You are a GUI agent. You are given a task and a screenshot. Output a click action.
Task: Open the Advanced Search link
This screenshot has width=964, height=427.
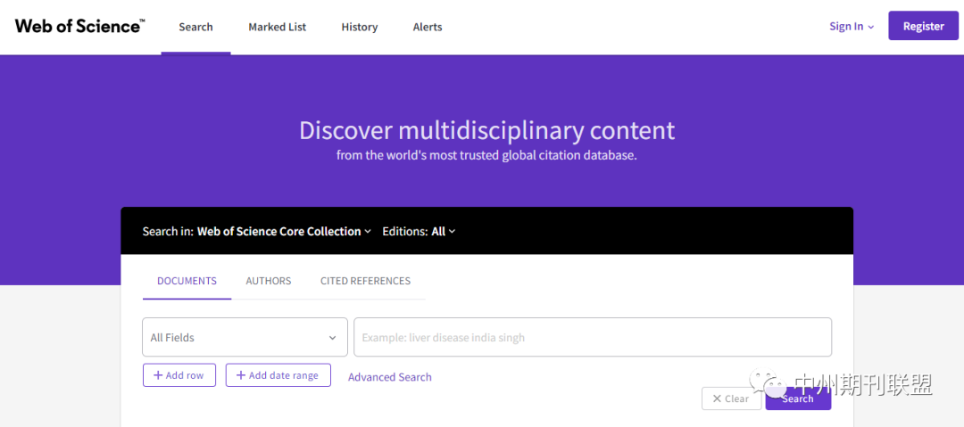tap(390, 377)
